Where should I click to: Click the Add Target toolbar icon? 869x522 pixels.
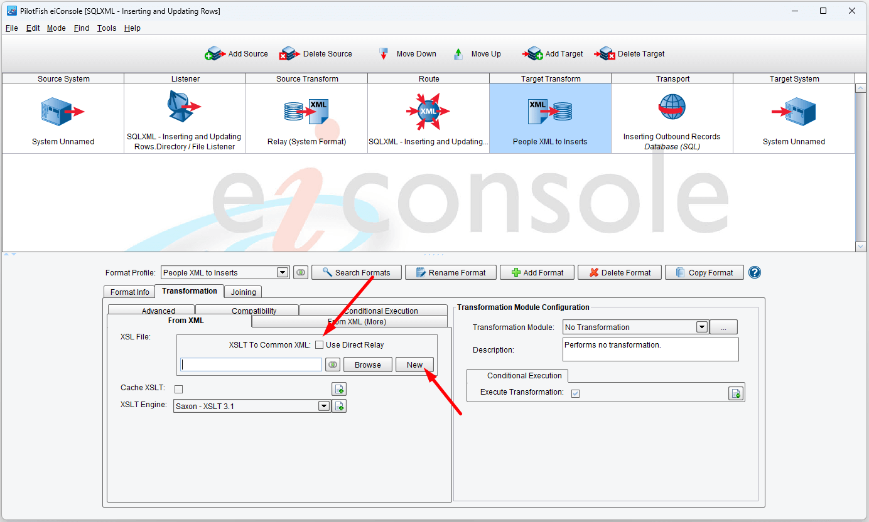[x=532, y=53]
